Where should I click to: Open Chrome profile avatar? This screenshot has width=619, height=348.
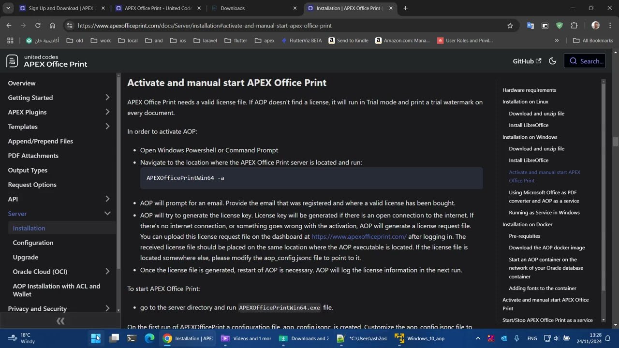(x=595, y=26)
